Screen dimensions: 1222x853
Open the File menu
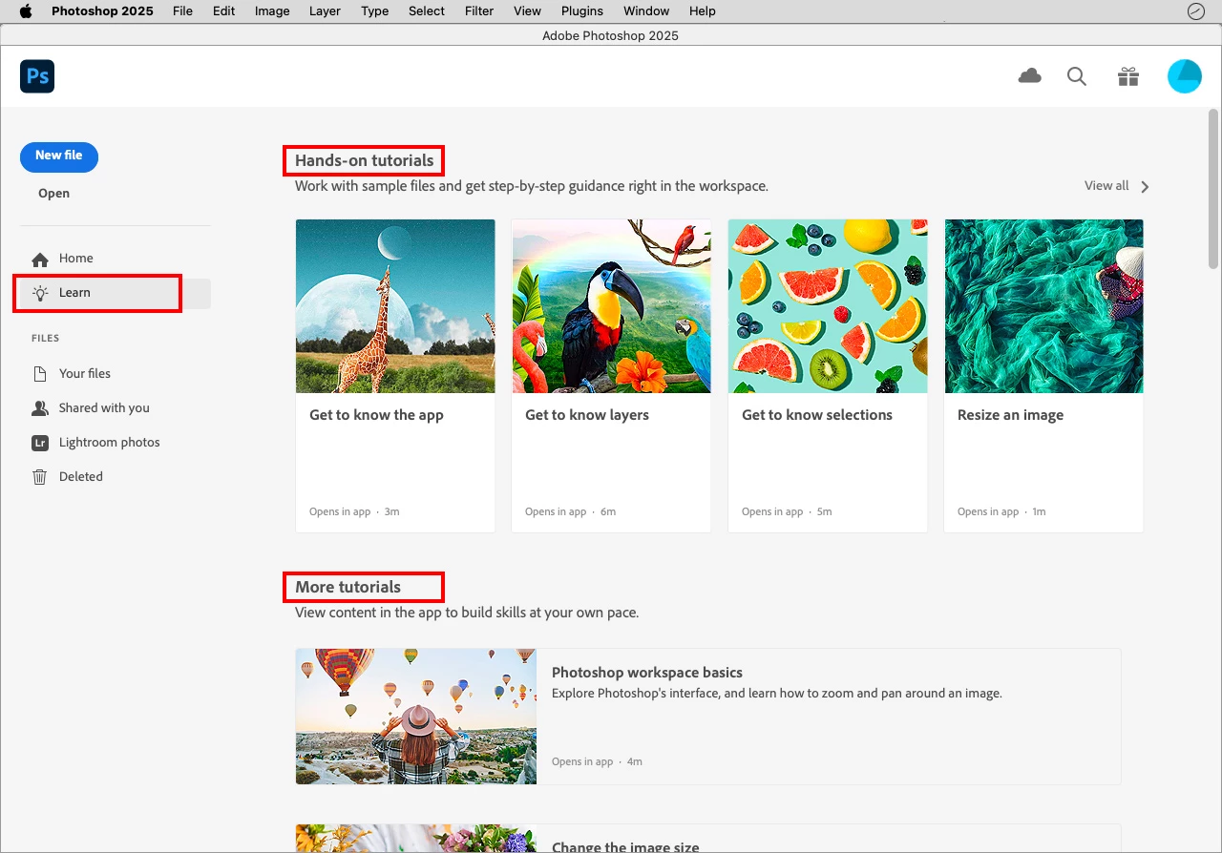pyautogui.click(x=182, y=11)
